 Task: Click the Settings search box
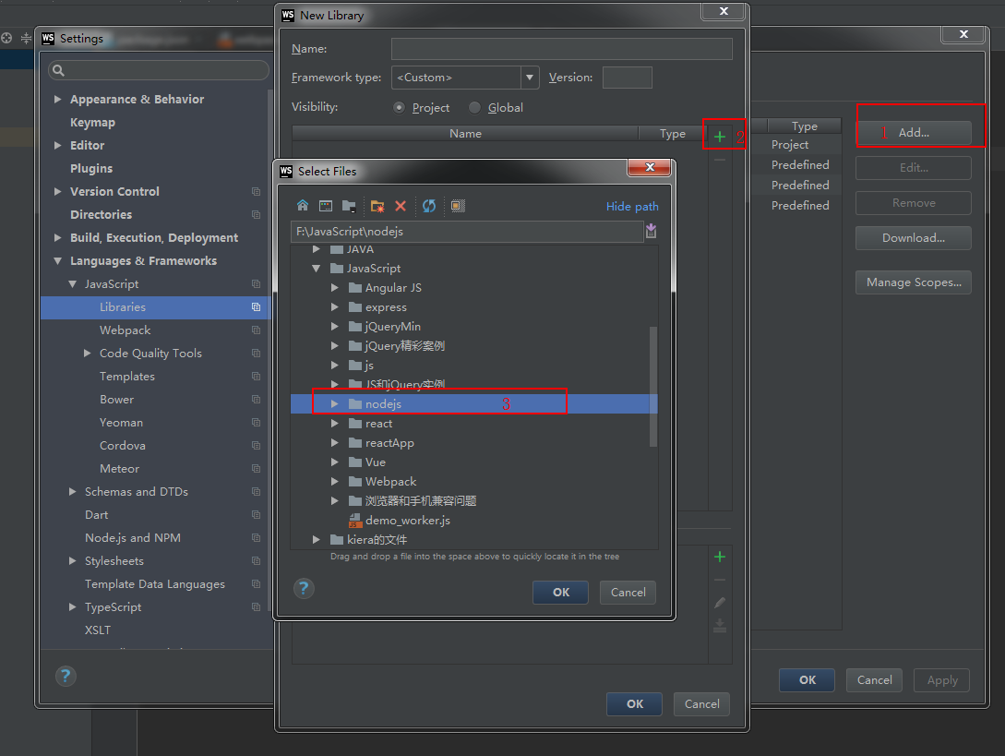[x=159, y=70]
